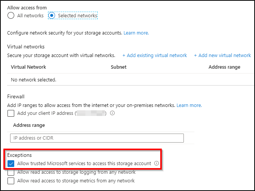Click + Add new virtual network
Viewport: 255px width, 191px height.
222,56
